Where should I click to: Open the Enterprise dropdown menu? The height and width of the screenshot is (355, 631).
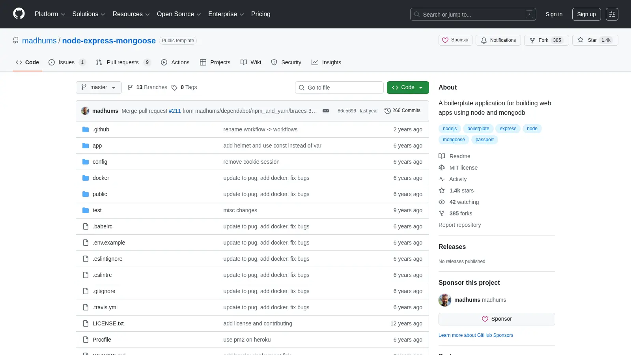click(x=226, y=14)
